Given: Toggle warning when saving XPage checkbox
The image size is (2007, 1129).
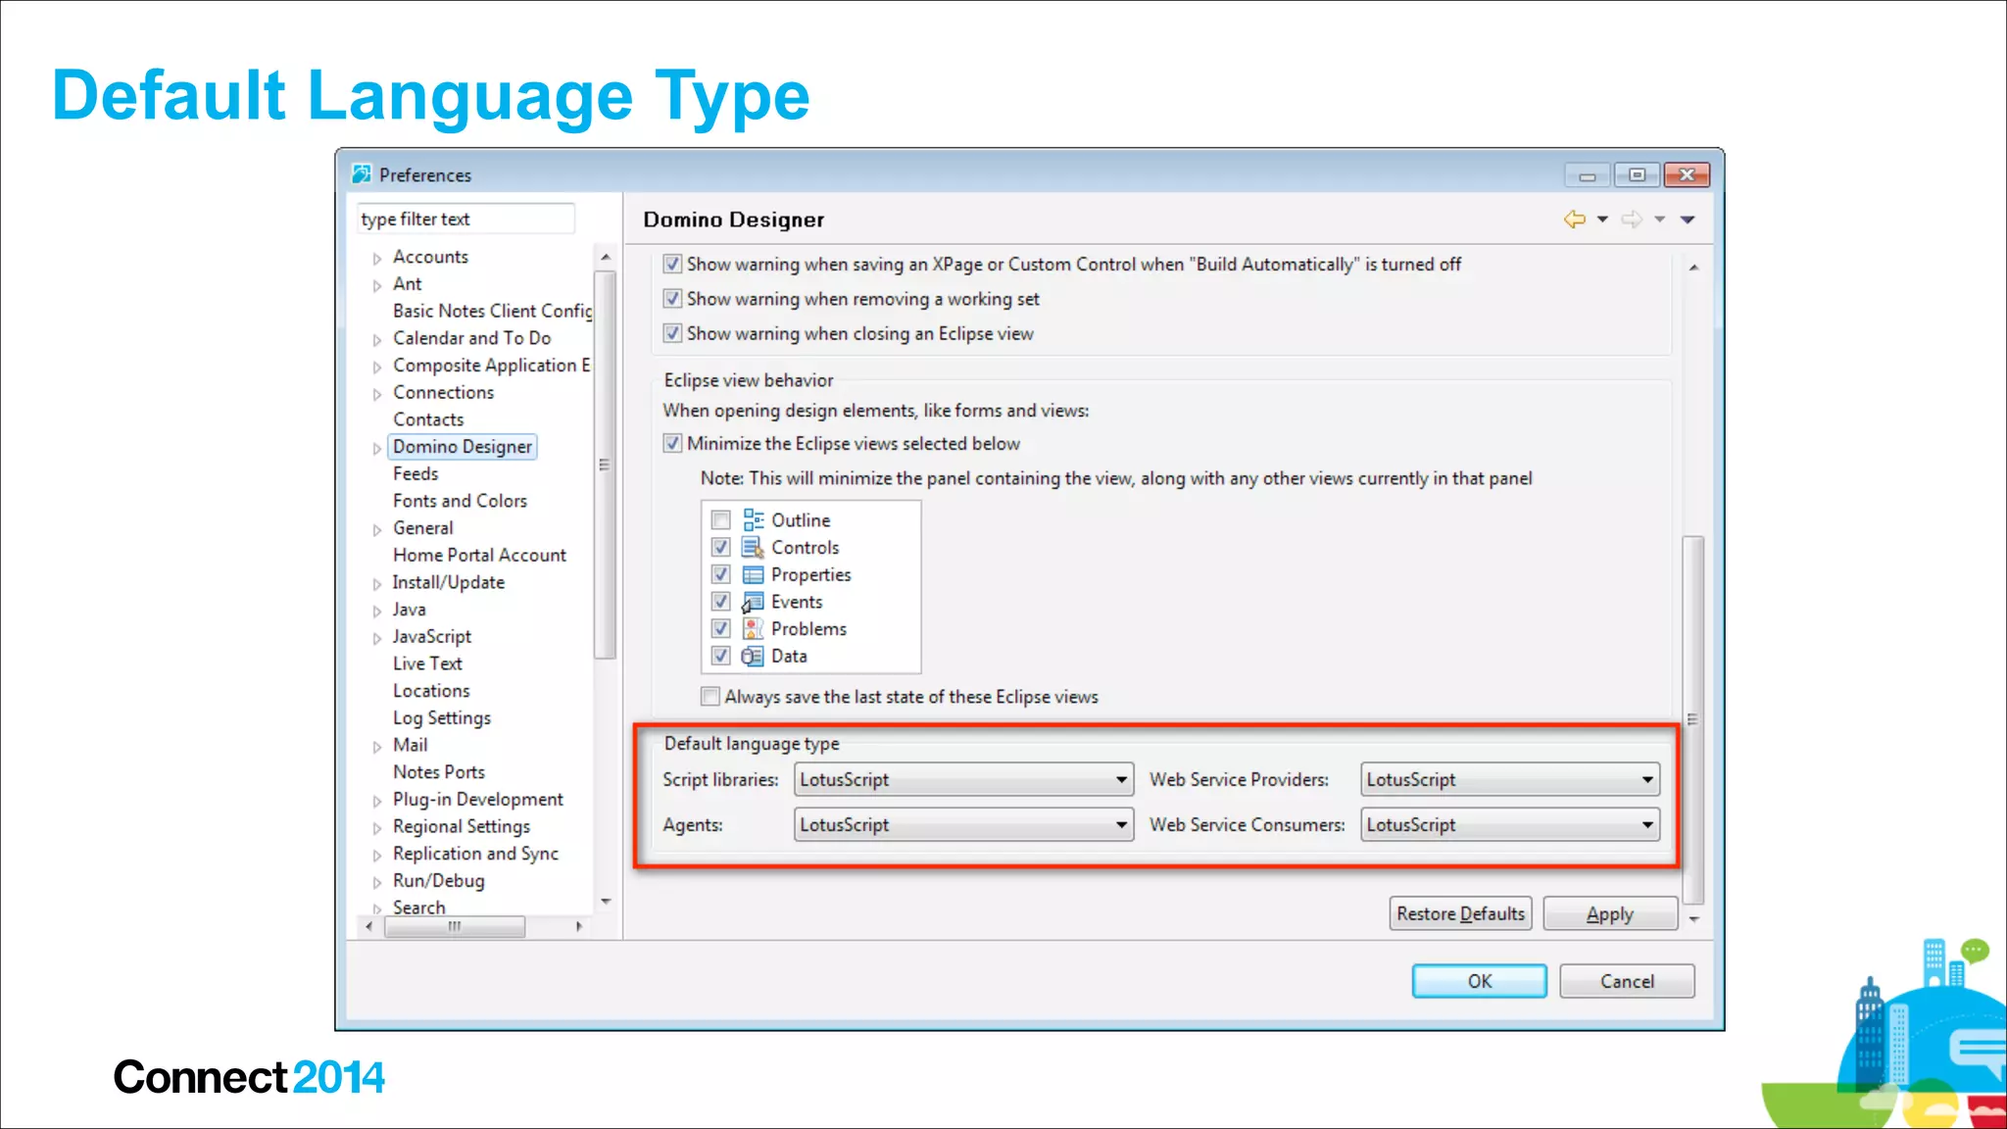Looking at the screenshot, I should 672,264.
